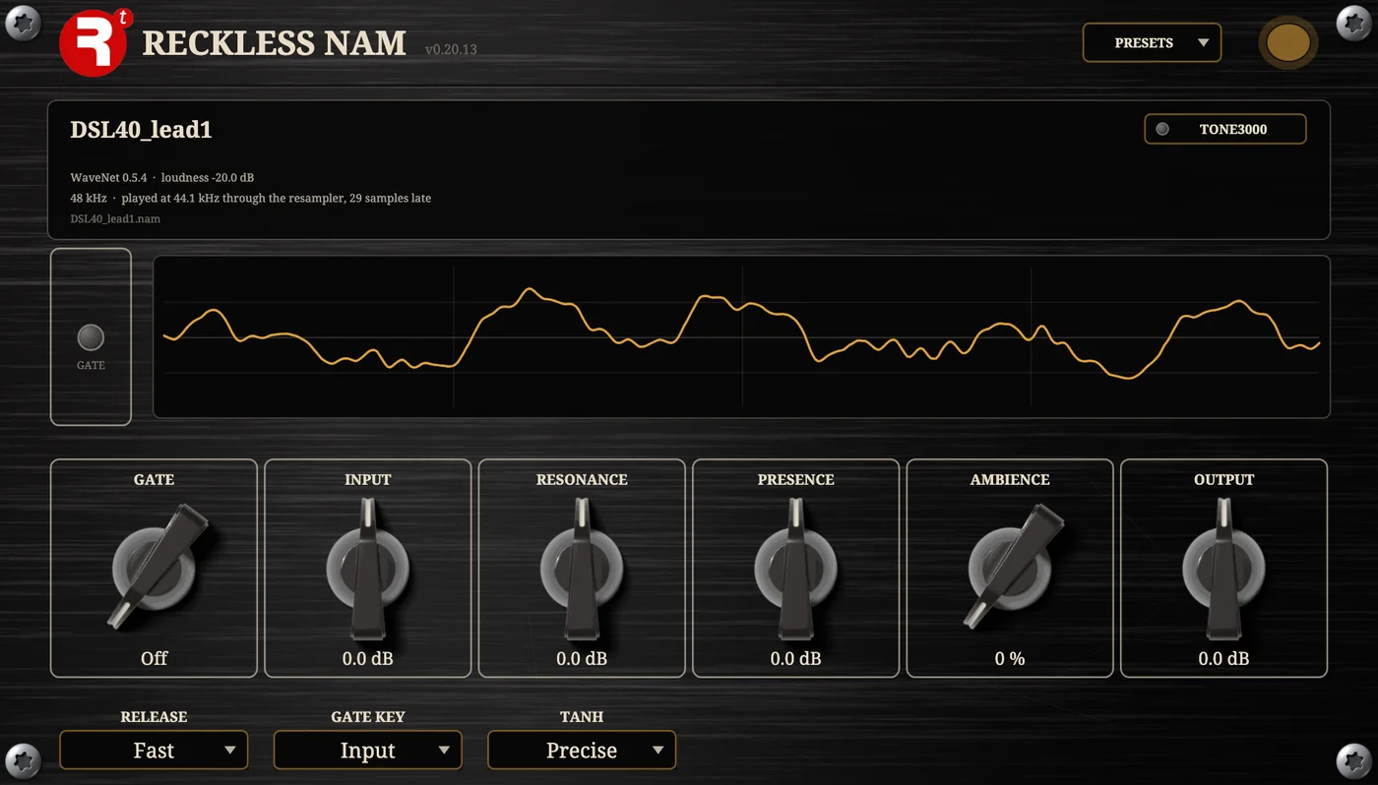Click the WaveNet 0.5.4 loudness info line
Image resolution: width=1378 pixels, height=785 pixels.
(x=162, y=178)
